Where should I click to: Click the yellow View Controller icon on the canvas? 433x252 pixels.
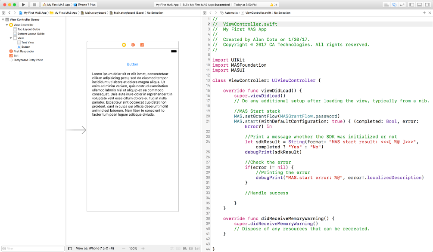124,45
